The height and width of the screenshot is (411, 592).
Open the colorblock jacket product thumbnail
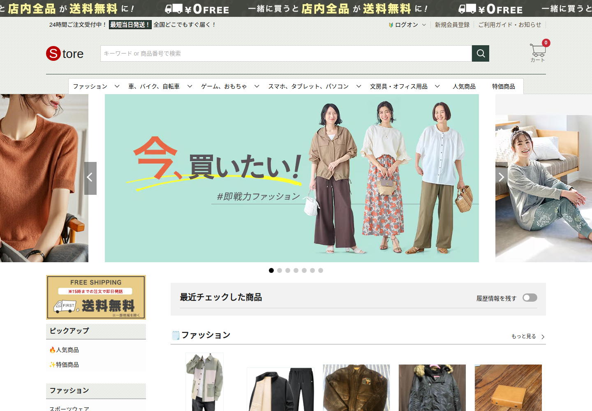[x=204, y=382]
